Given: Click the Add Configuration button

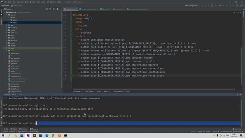Looking at the screenshot, I should [x=191, y=5].
